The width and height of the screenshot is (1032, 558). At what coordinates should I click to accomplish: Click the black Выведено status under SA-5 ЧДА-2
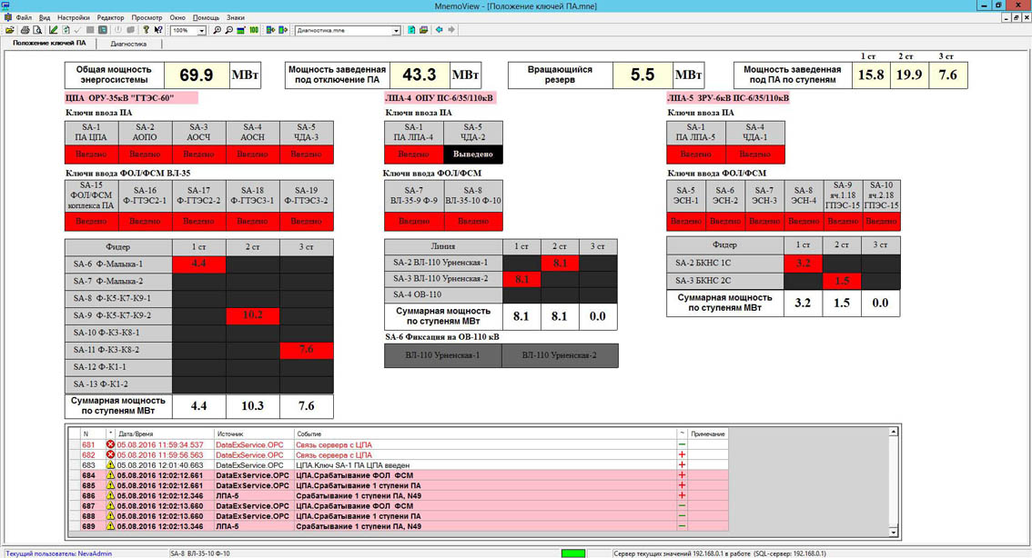473,154
